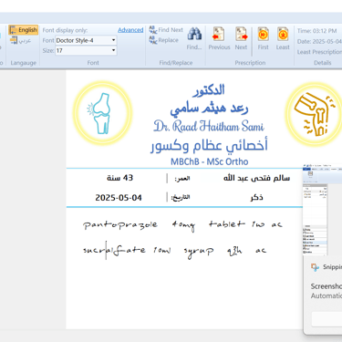Screen dimensions: 342x342
Task: Go to Next prescription
Action: (x=241, y=38)
